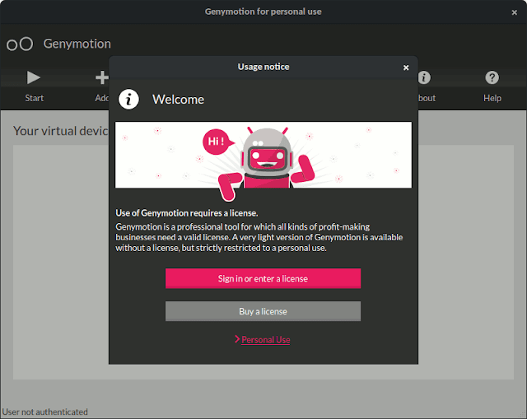Click the 'Usage notice' dialog title
The width and height of the screenshot is (527, 419).
pyautogui.click(x=263, y=67)
